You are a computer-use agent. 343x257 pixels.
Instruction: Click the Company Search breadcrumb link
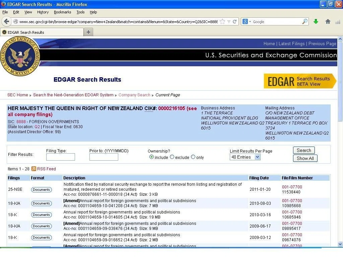click(x=134, y=95)
